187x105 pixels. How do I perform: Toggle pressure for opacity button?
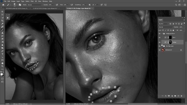coord(57,5)
